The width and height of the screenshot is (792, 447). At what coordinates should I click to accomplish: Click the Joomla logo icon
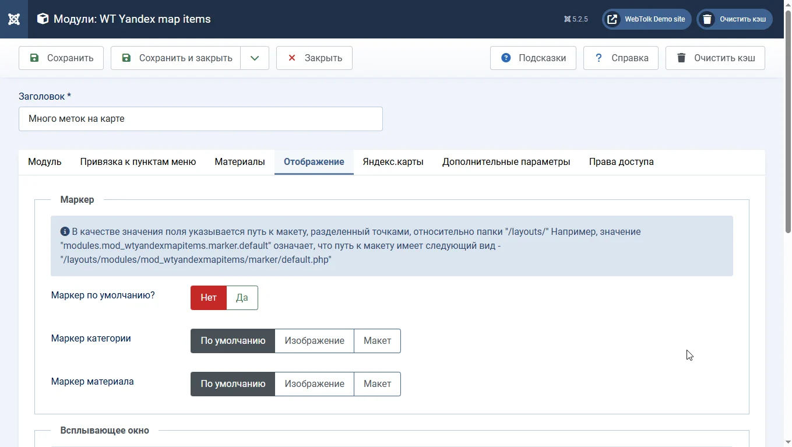14,19
